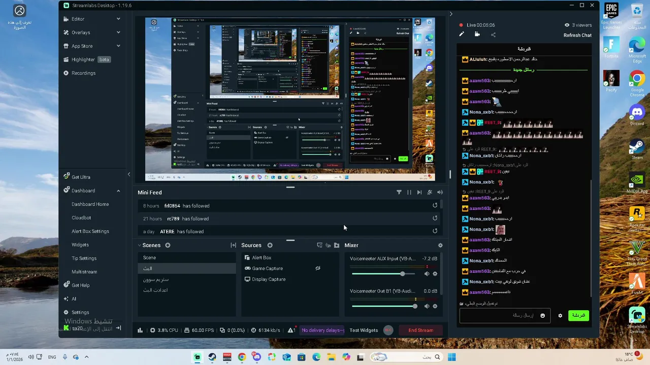The width and height of the screenshot is (650, 365).
Task: Mute the Voicemeeter AUX Input channel
Action: pos(427,274)
